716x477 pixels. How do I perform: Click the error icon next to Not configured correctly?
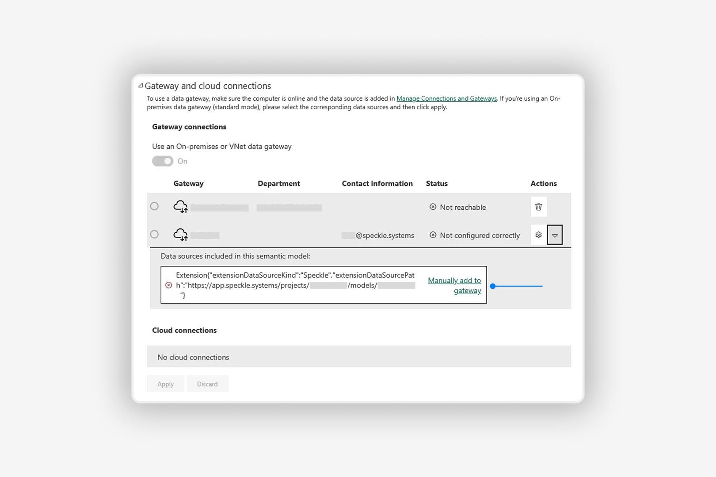[433, 235]
